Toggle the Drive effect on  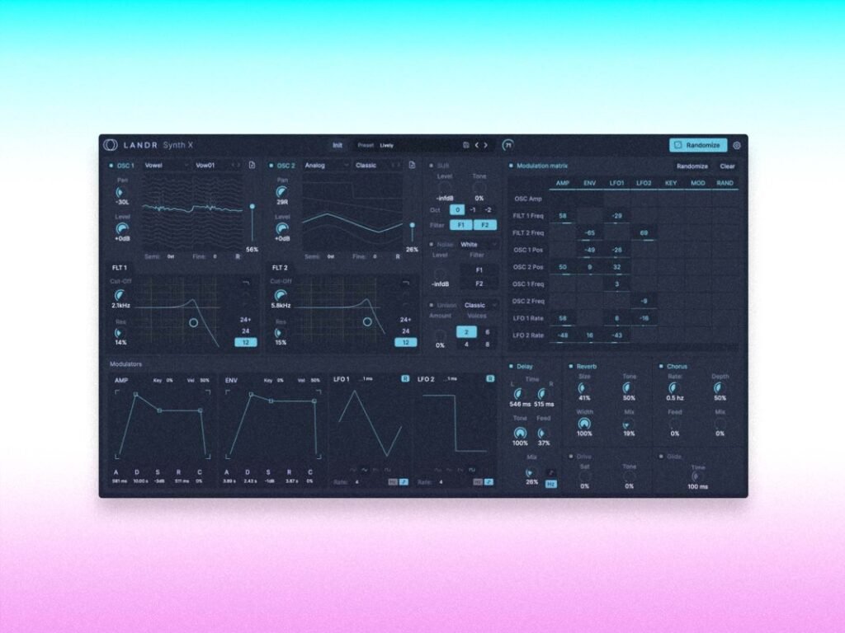pos(571,457)
